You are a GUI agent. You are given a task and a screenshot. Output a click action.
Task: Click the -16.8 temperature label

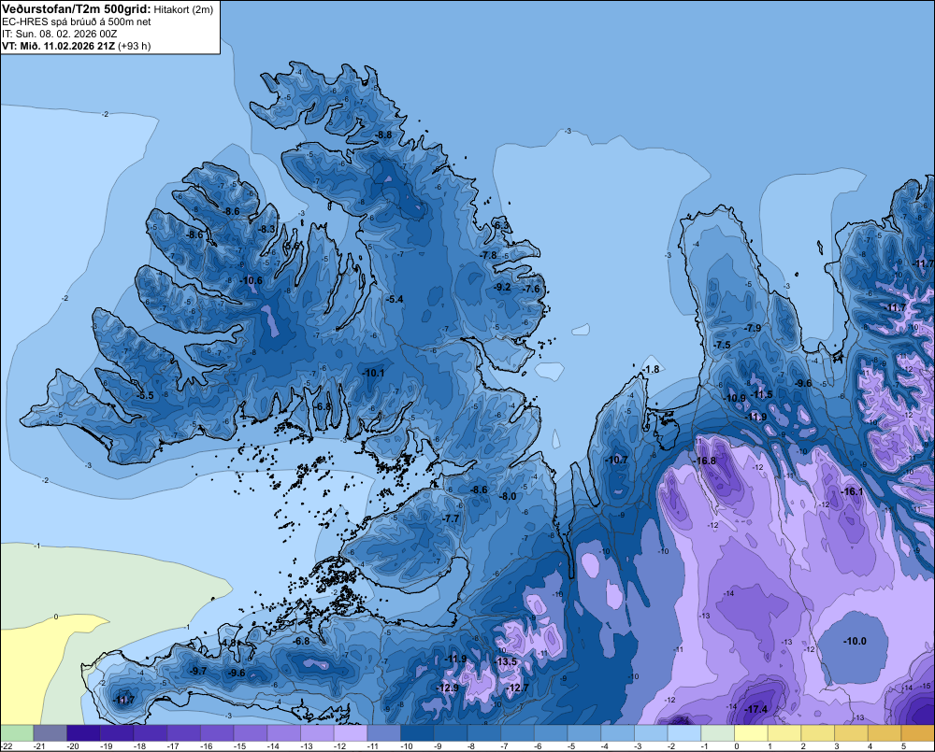704,461
